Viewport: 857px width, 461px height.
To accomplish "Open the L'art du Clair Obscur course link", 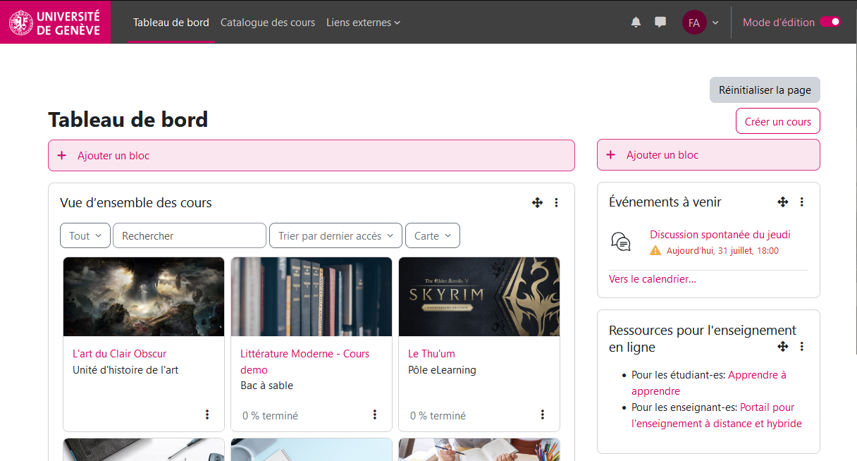I will click(119, 354).
